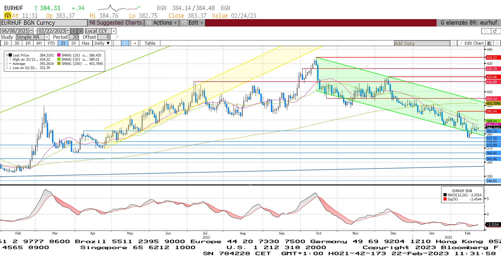Switch to the 6M time range
This screenshot has width=501, height=268.
click(39, 43)
